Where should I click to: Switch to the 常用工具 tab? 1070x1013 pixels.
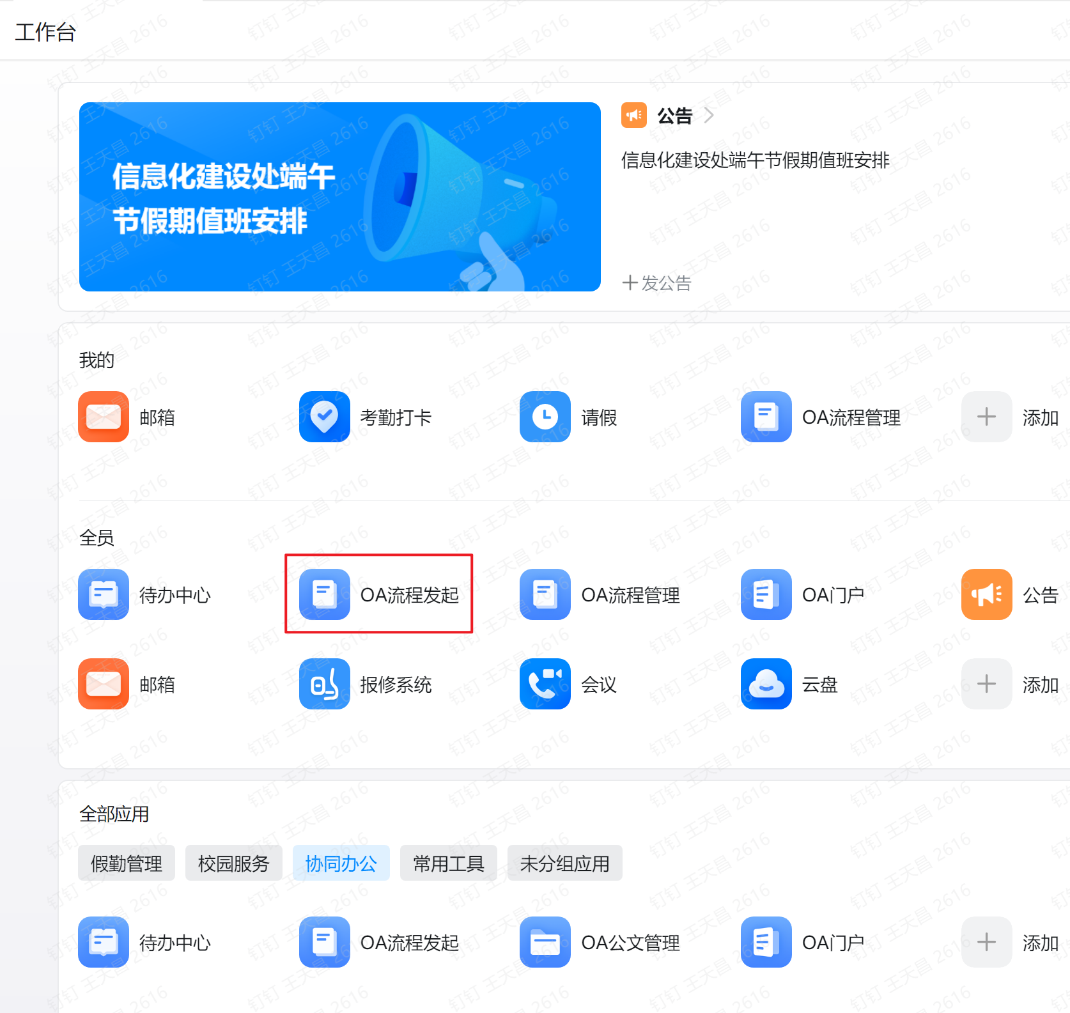pos(448,863)
